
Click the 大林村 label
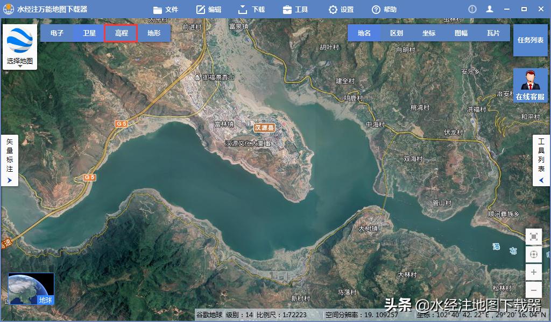tap(407, 275)
